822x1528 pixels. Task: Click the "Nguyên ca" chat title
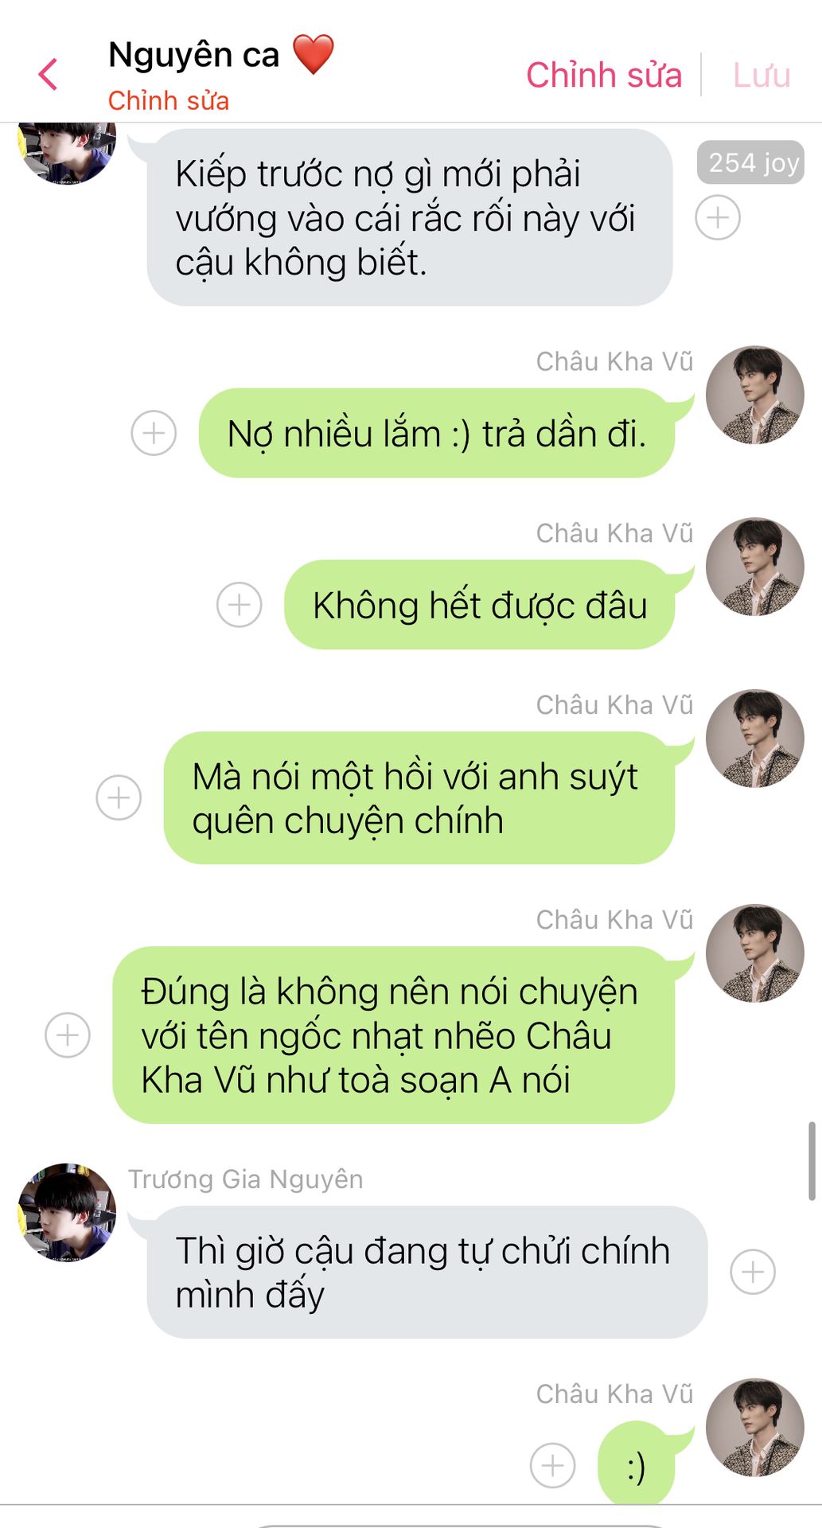coord(193,55)
